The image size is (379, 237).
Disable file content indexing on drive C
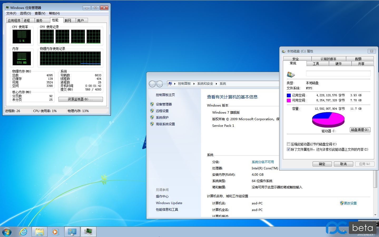point(289,149)
